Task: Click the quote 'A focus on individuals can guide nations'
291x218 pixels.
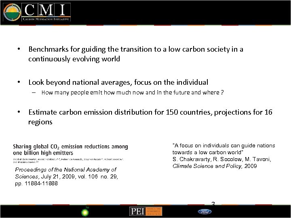Action: tap(224, 145)
